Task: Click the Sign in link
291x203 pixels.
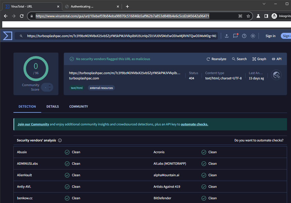Action: tap(270, 36)
